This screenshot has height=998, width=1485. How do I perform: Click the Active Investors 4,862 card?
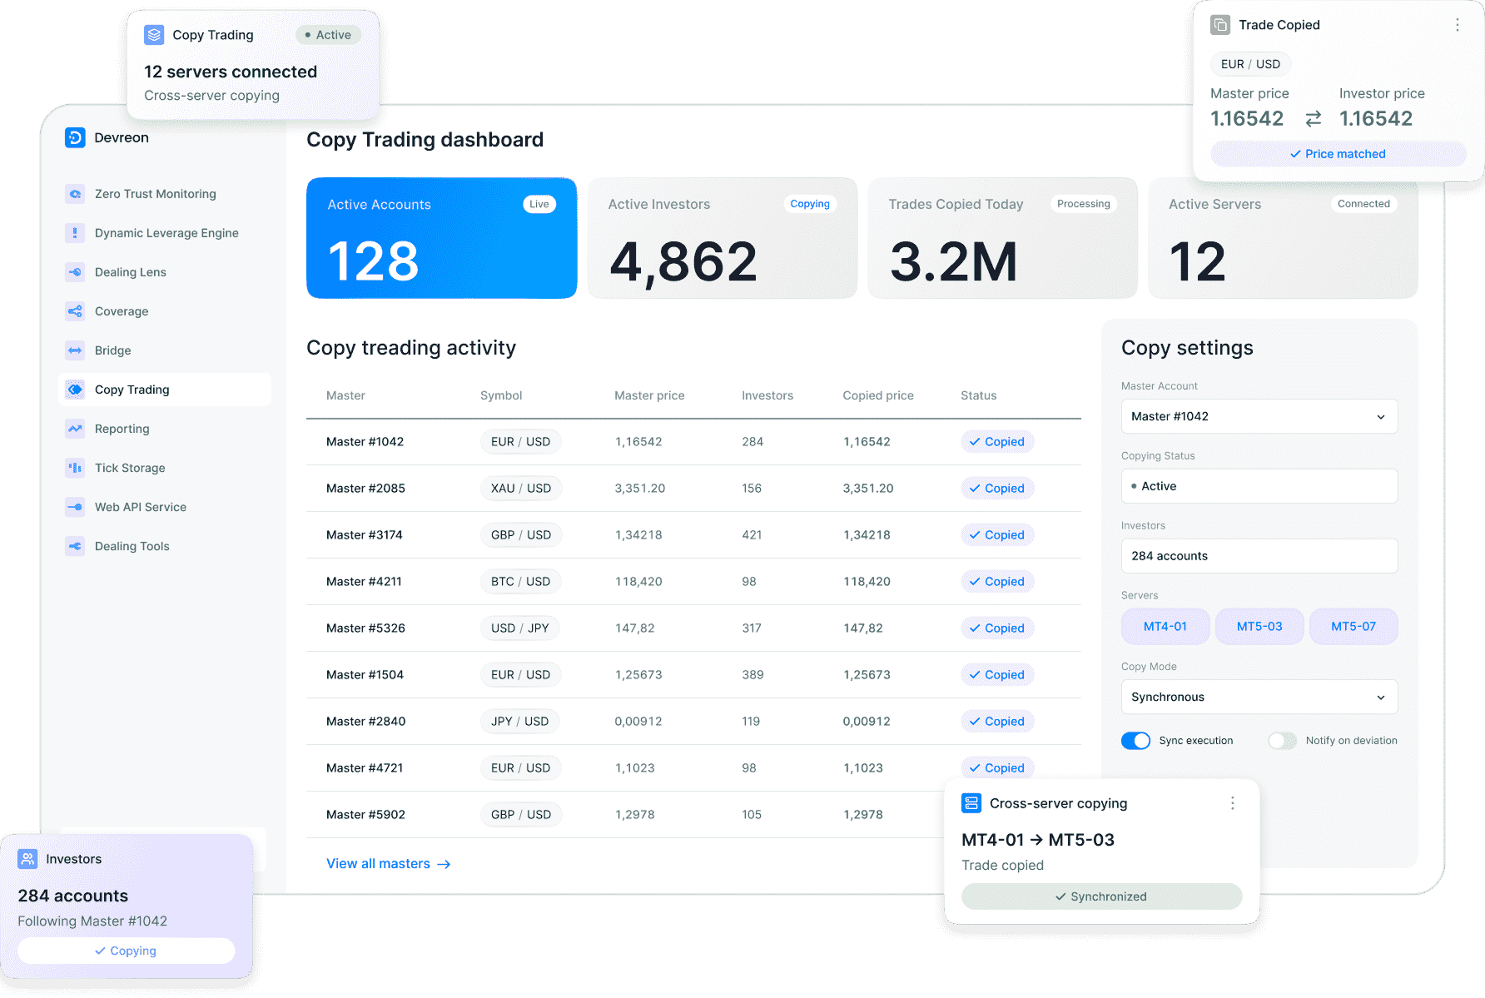(722, 238)
